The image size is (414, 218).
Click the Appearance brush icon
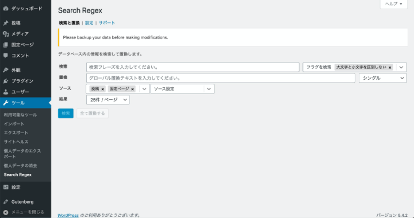tap(6, 71)
